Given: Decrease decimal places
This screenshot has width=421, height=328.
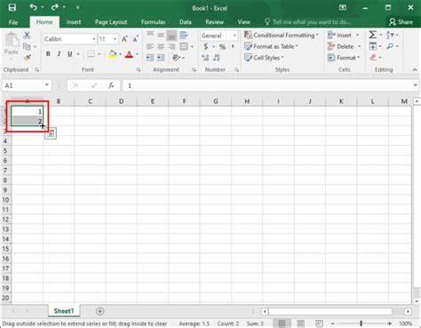Looking at the screenshot, I should [217, 58].
